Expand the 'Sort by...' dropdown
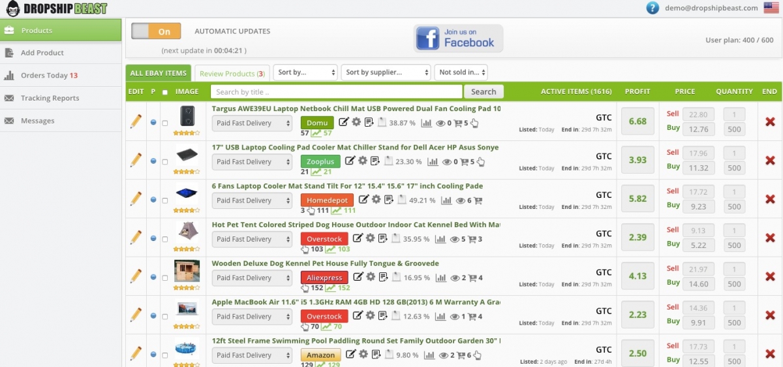 [x=305, y=72]
